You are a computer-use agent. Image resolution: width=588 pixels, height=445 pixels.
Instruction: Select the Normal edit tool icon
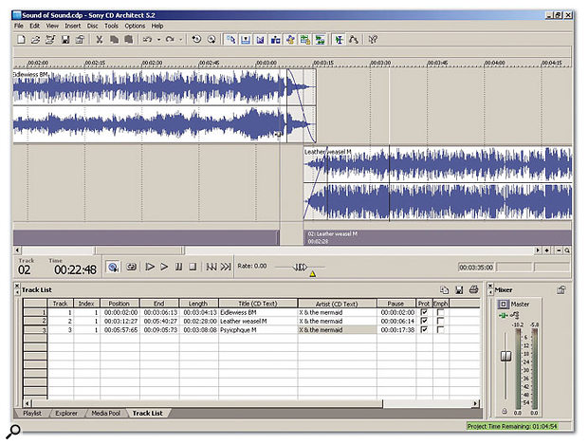(x=339, y=40)
